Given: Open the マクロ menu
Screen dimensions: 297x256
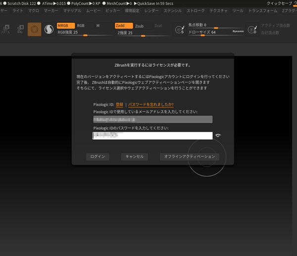Looking at the screenshot, I should click(34, 11).
